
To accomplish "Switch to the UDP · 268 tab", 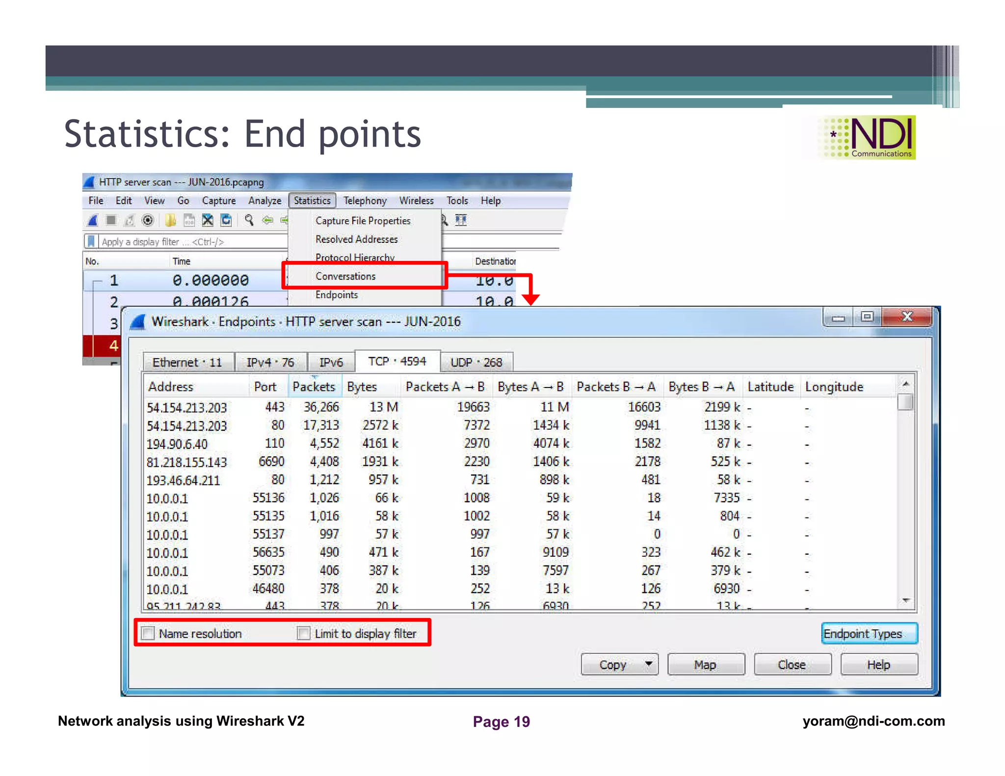I will 476,362.
